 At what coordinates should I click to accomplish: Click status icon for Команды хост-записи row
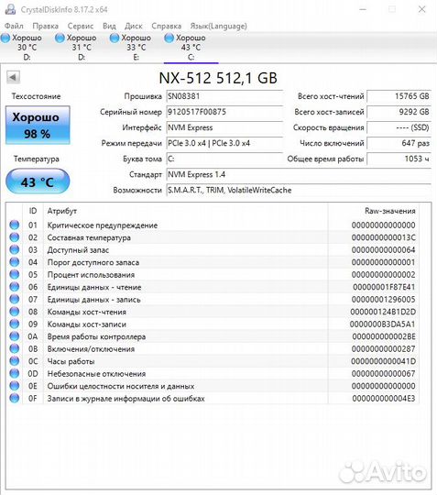coord(14,324)
